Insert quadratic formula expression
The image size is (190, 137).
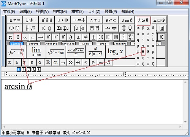click(x=76, y=52)
